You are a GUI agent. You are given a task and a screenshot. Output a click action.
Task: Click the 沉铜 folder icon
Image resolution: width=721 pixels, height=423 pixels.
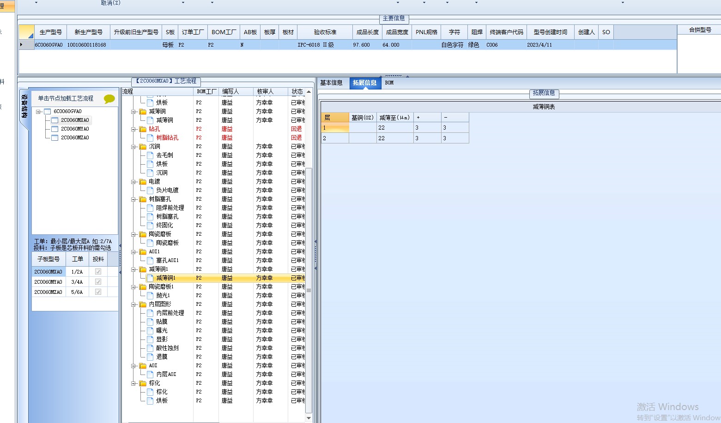[x=143, y=147]
